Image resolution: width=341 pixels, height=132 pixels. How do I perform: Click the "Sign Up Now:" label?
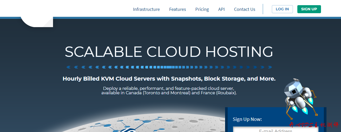[x=247, y=119]
